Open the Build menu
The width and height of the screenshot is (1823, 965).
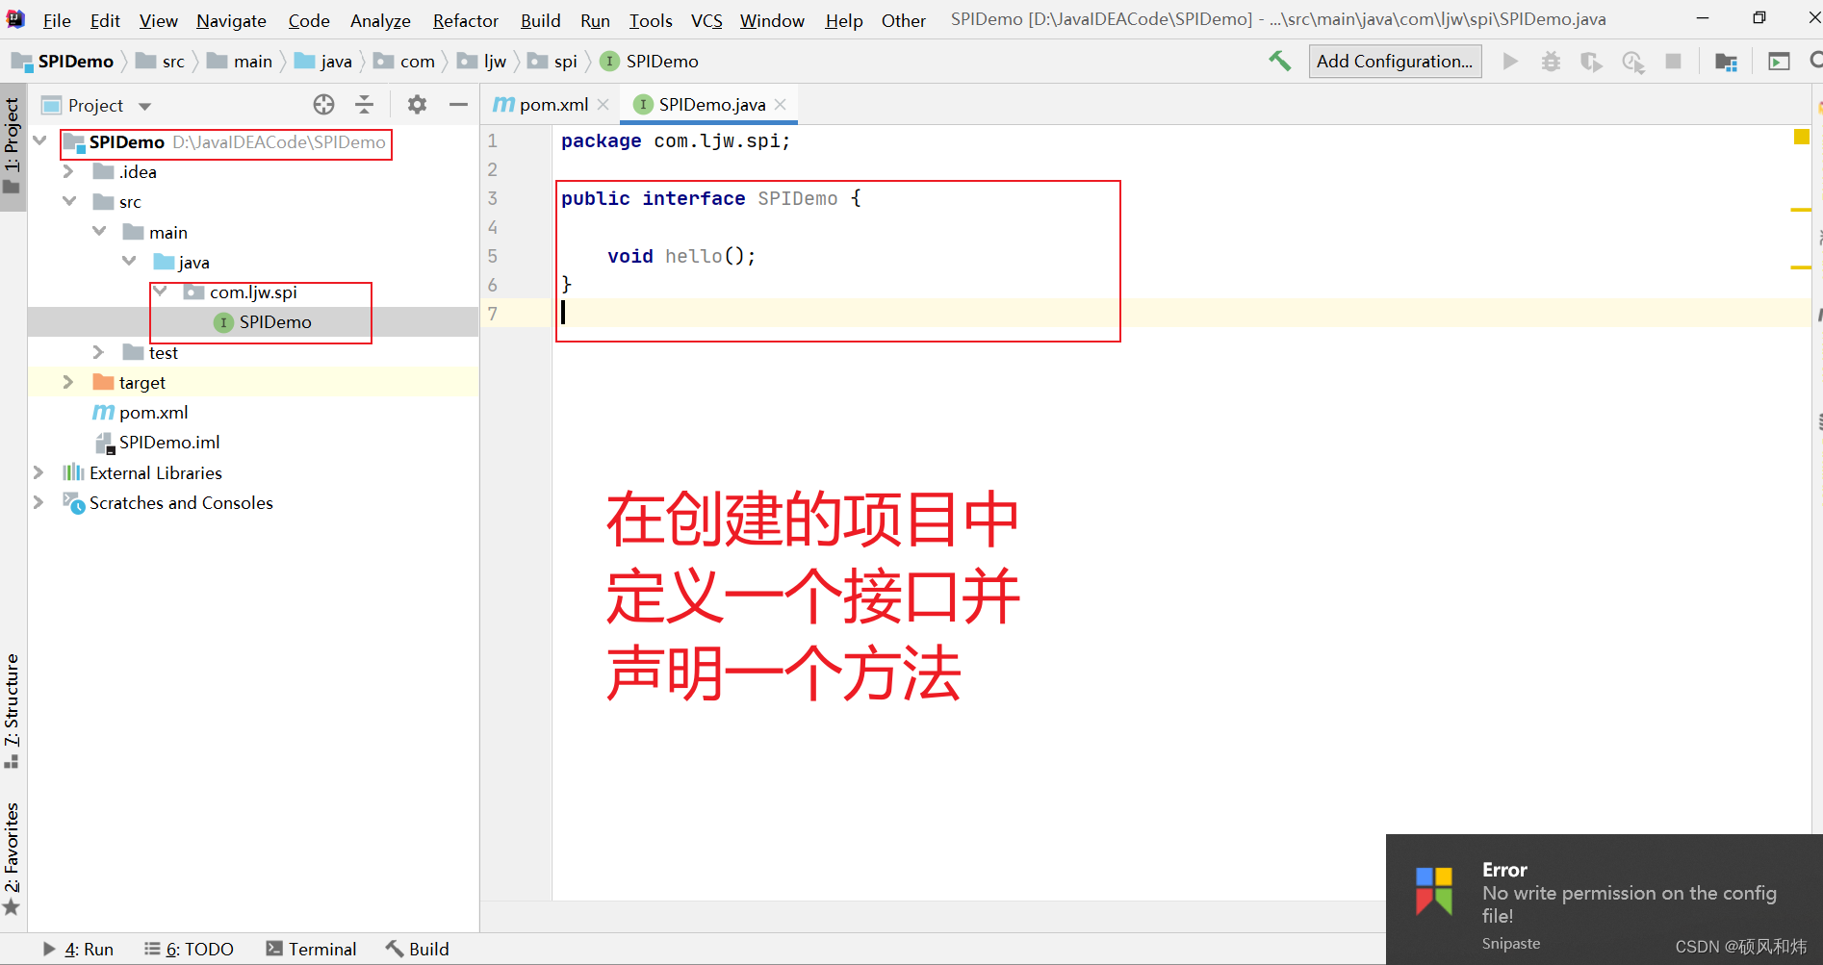[x=540, y=20]
